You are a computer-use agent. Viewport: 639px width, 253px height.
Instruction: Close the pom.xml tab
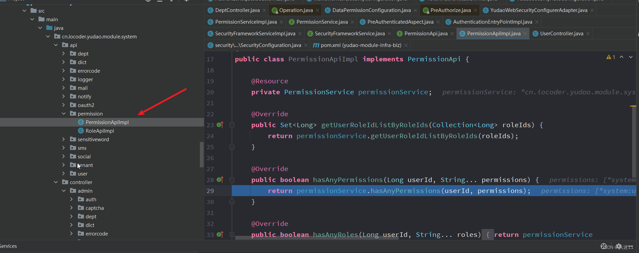[406, 45]
